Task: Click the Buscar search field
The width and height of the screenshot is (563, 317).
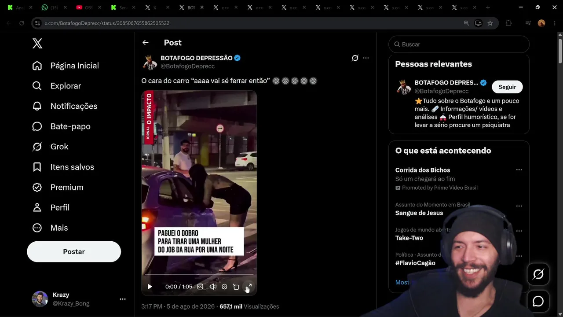Action: (x=459, y=44)
